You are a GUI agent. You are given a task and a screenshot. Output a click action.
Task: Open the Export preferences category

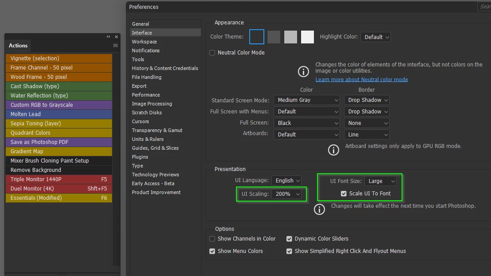click(x=165, y=86)
